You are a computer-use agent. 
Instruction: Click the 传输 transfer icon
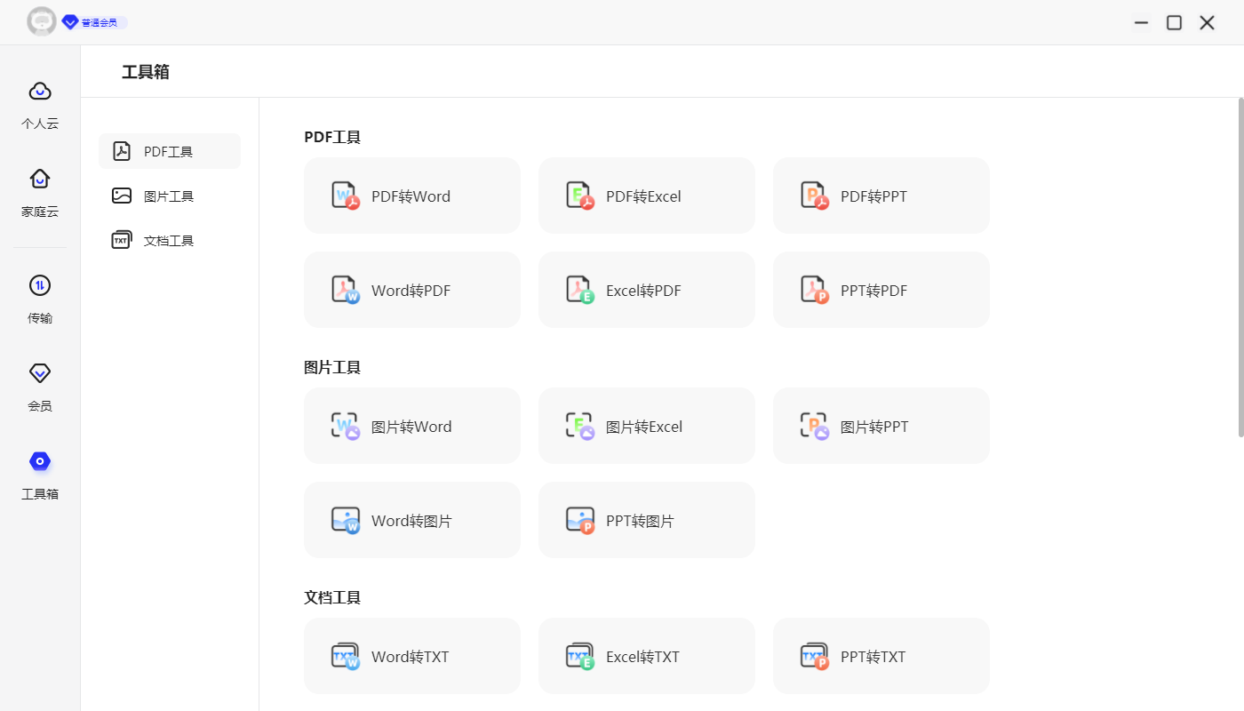39,296
